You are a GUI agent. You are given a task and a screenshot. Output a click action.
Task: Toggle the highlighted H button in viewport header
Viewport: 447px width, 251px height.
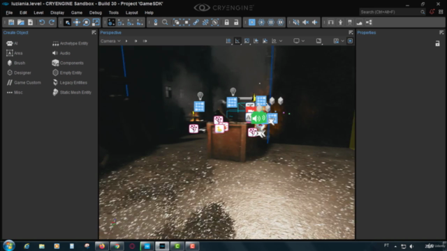coord(350,41)
